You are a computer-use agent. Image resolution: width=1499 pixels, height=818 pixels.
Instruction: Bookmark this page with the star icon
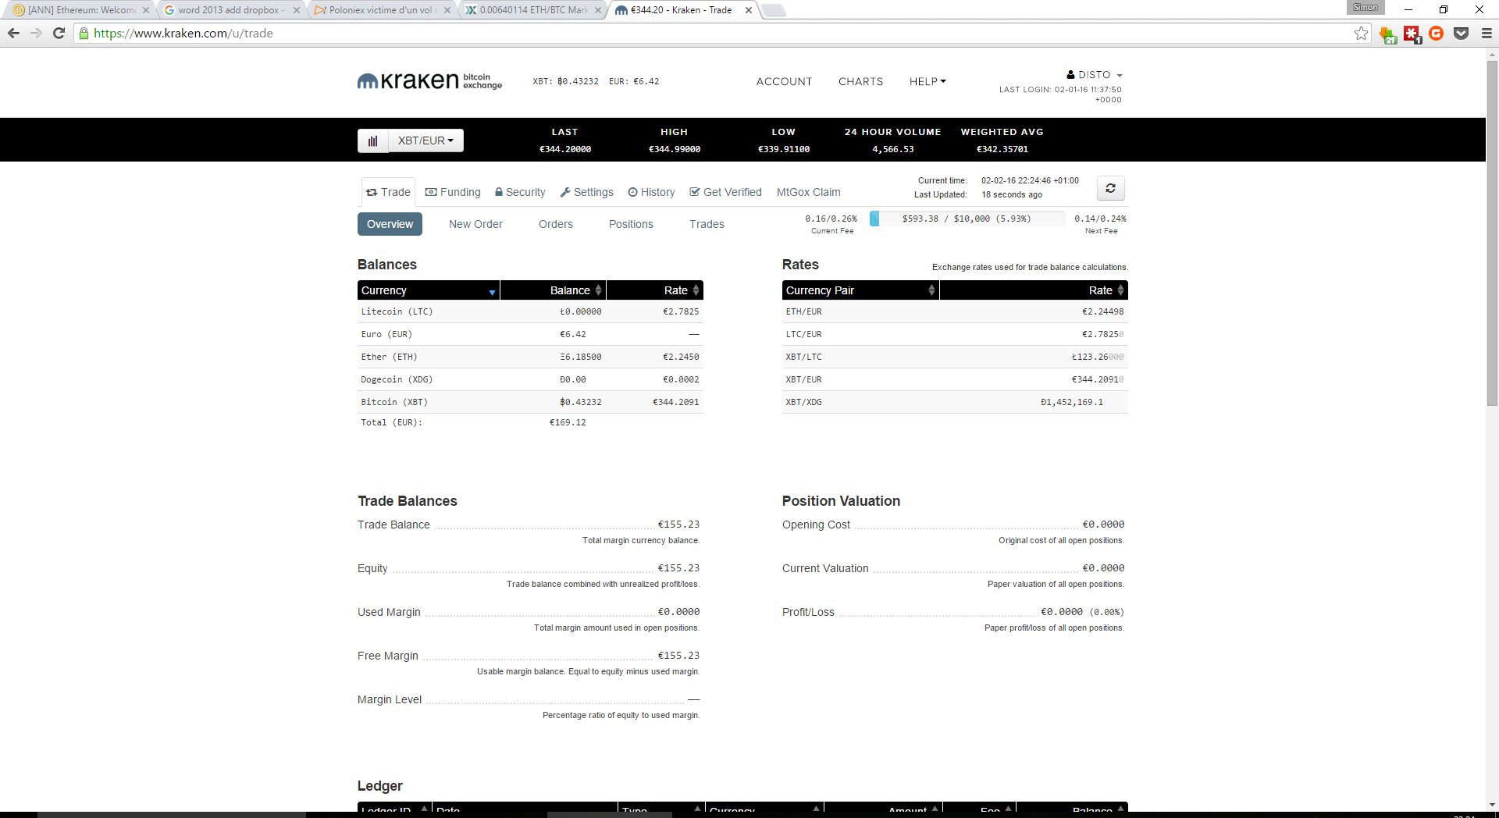click(x=1361, y=33)
